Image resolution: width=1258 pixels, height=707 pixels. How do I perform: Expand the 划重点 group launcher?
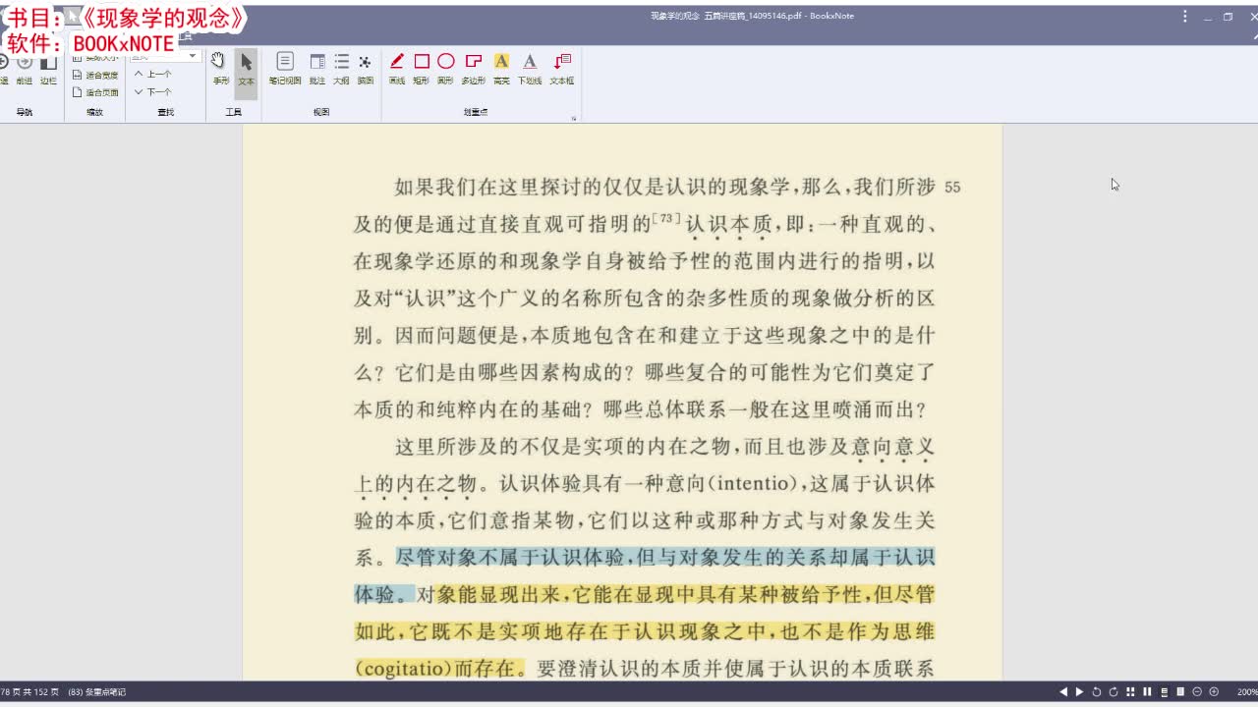click(x=573, y=118)
